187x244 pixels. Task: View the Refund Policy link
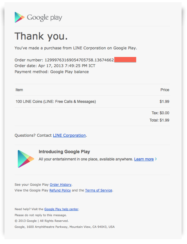tap(60, 190)
